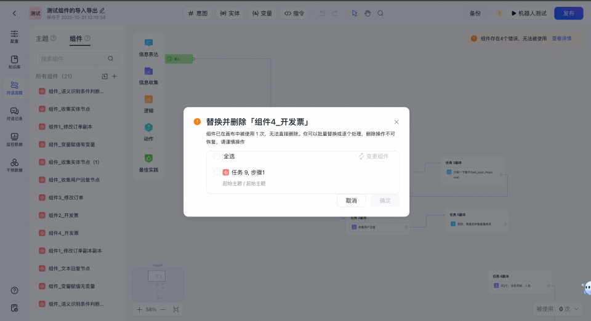591x321 pixels.
Task: Click the edit pencil beside project title
Action: pyautogui.click(x=102, y=10)
